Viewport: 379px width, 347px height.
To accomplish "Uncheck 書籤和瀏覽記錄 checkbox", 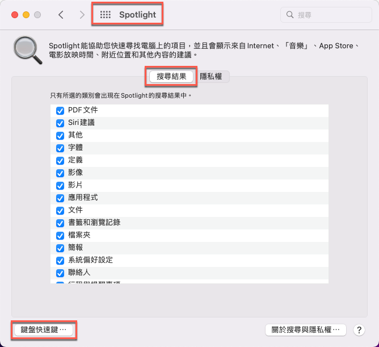I will click(60, 223).
